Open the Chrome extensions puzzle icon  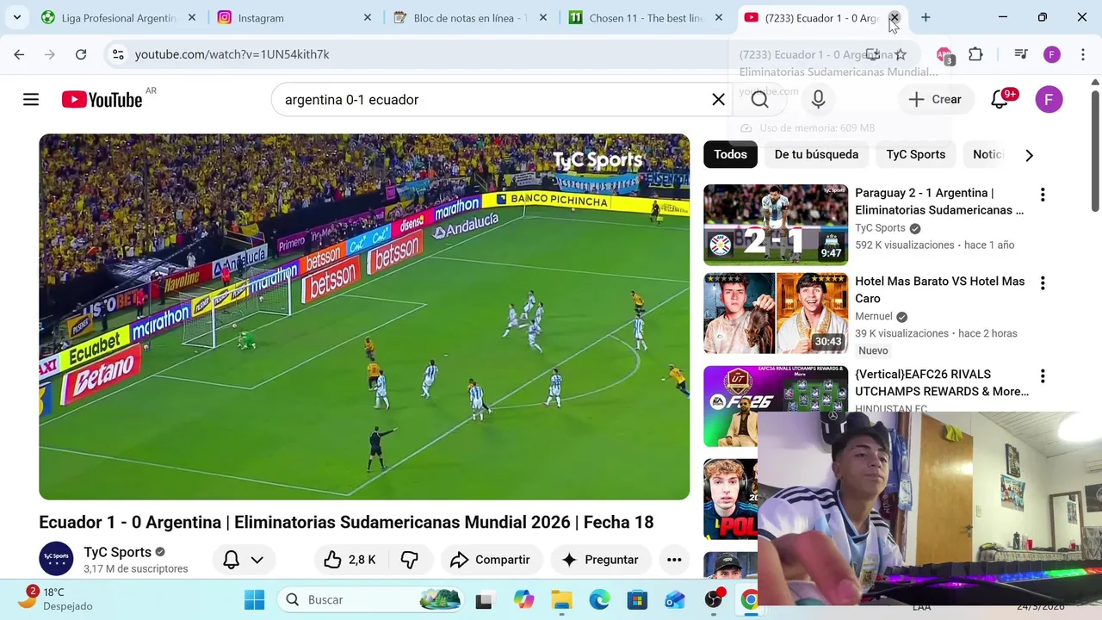tap(975, 54)
